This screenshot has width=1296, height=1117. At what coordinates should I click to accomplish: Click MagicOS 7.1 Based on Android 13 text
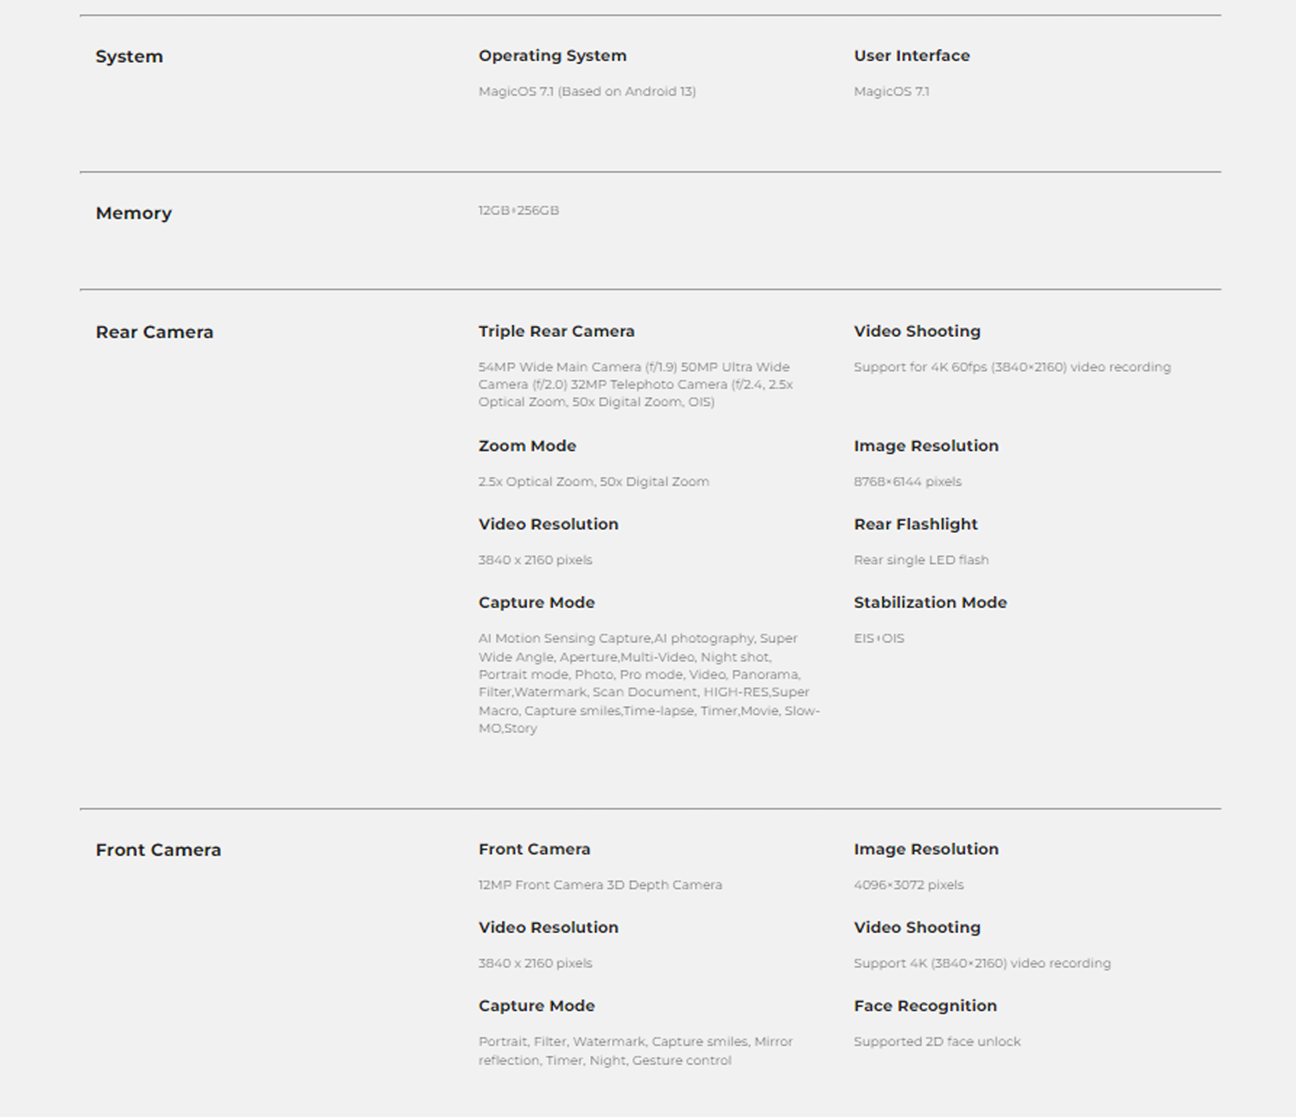coord(587,92)
